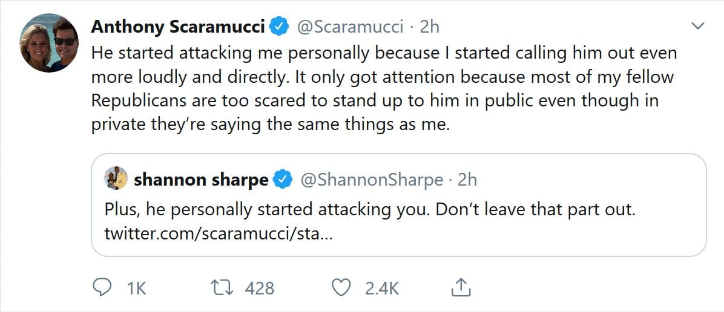This screenshot has height=312, width=724.
Task: Open the Anthony Scaramucci display name
Action: tap(178, 27)
